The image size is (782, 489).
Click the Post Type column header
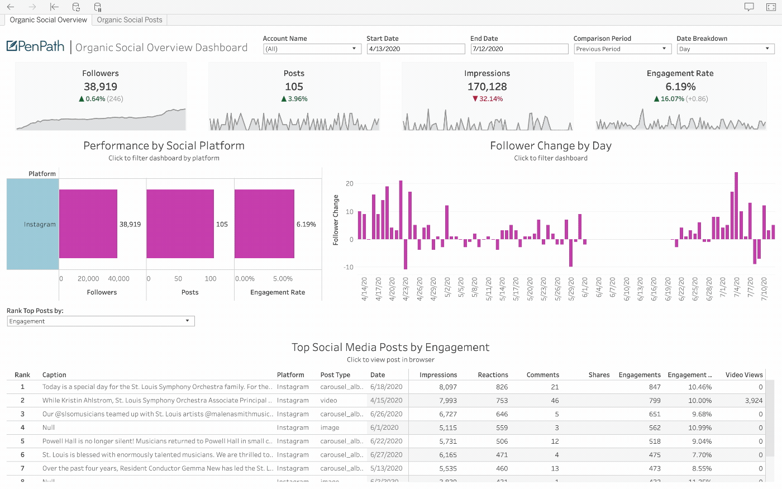[335, 375]
